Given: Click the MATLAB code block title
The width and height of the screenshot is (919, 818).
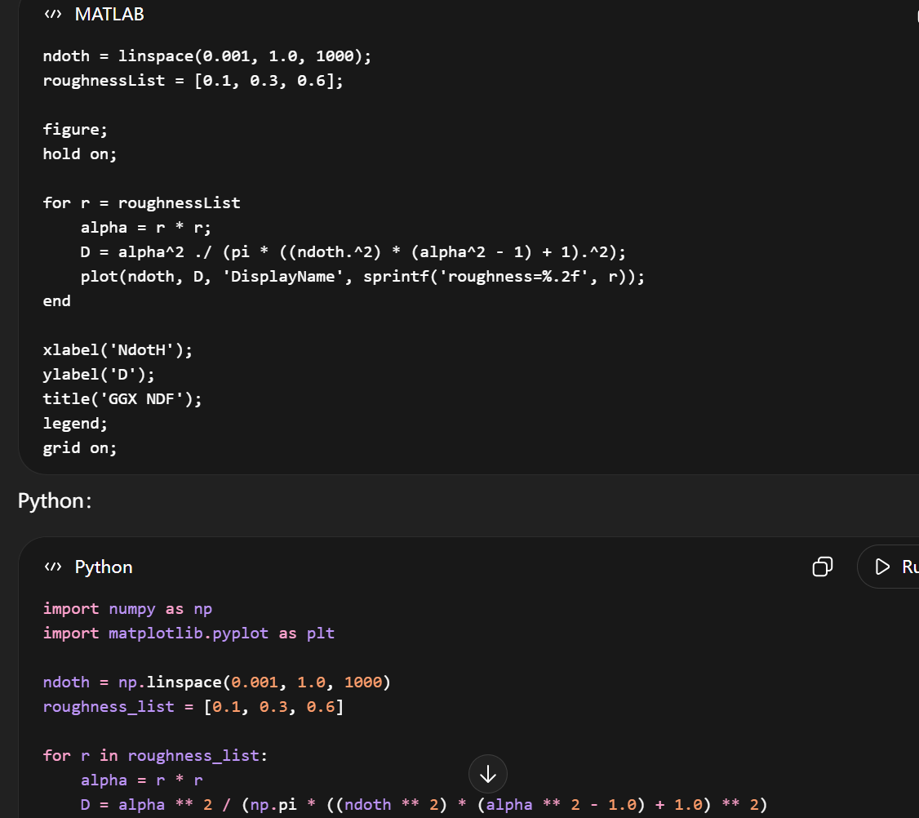Looking at the screenshot, I should (109, 14).
